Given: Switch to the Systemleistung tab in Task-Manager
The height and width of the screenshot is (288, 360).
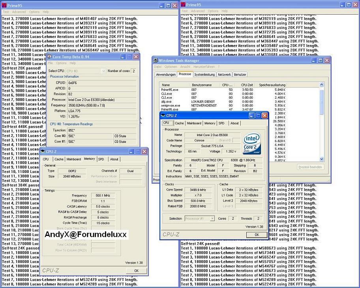Looking at the screenshot, I should click(x=204, y=74).
